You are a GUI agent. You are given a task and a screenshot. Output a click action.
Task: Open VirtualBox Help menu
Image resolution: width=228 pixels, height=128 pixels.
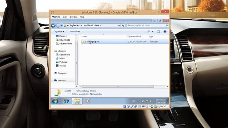(82, 17)
